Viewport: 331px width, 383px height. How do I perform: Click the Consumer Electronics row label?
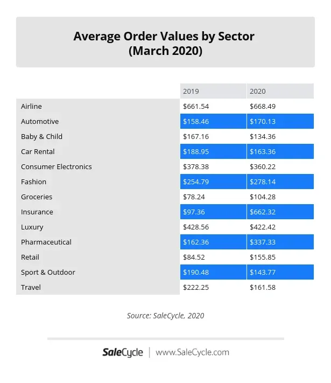point(57,166)
